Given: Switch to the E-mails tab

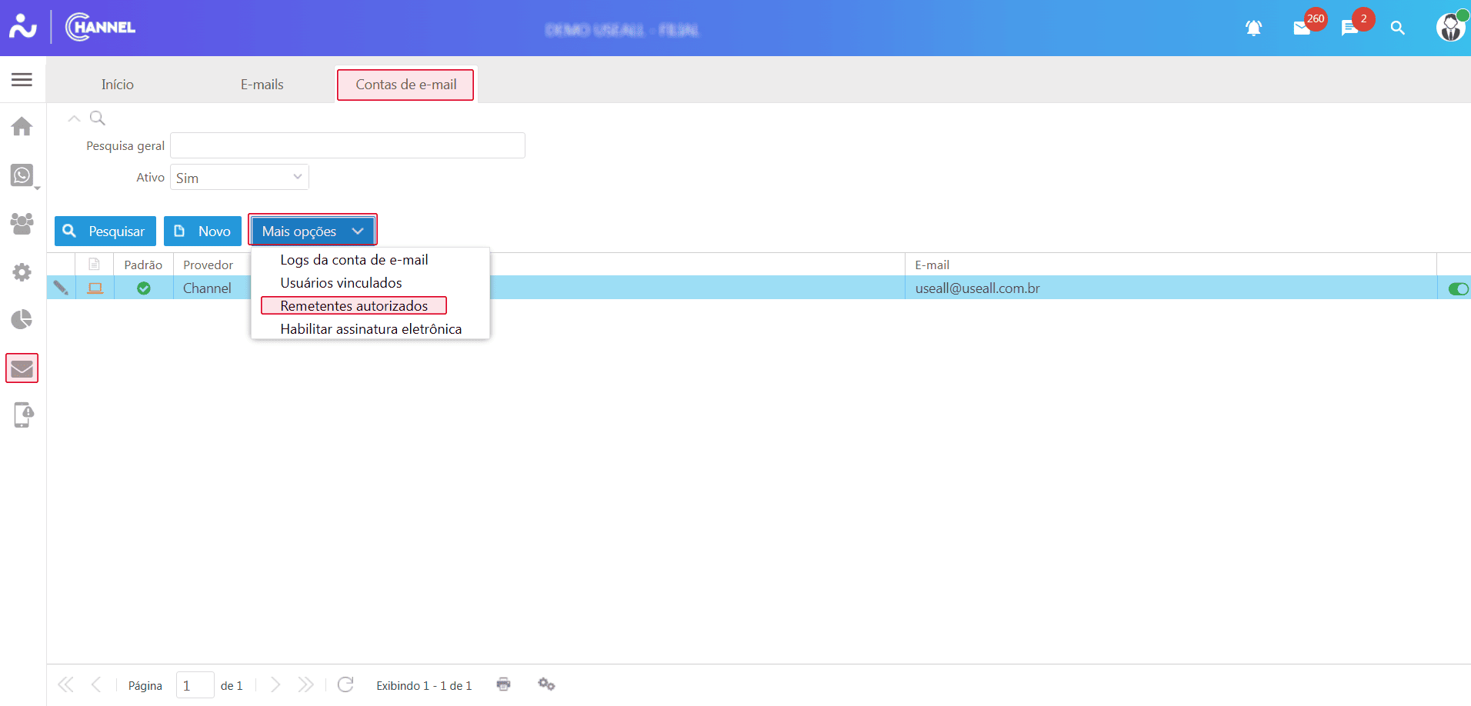Looking at the screenshot, I should point(262,85).
